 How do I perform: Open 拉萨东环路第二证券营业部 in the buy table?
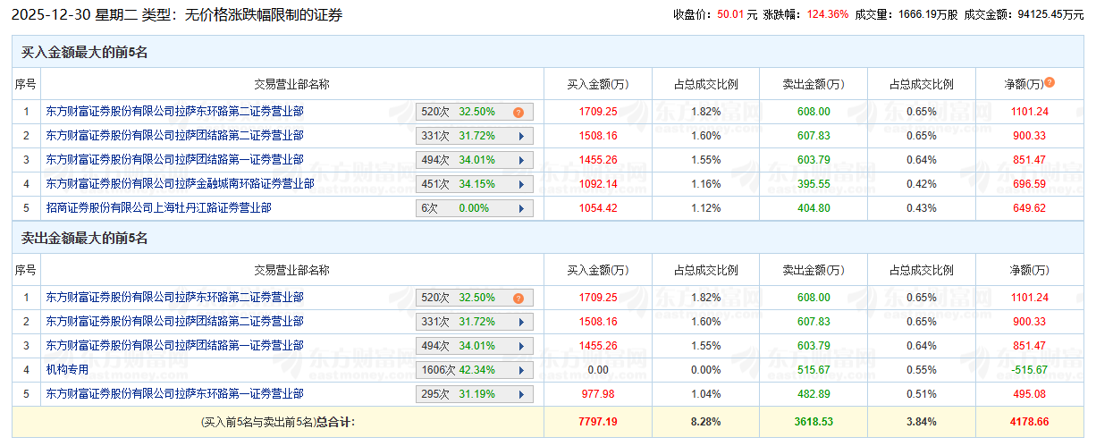click(x=174, y=111)
